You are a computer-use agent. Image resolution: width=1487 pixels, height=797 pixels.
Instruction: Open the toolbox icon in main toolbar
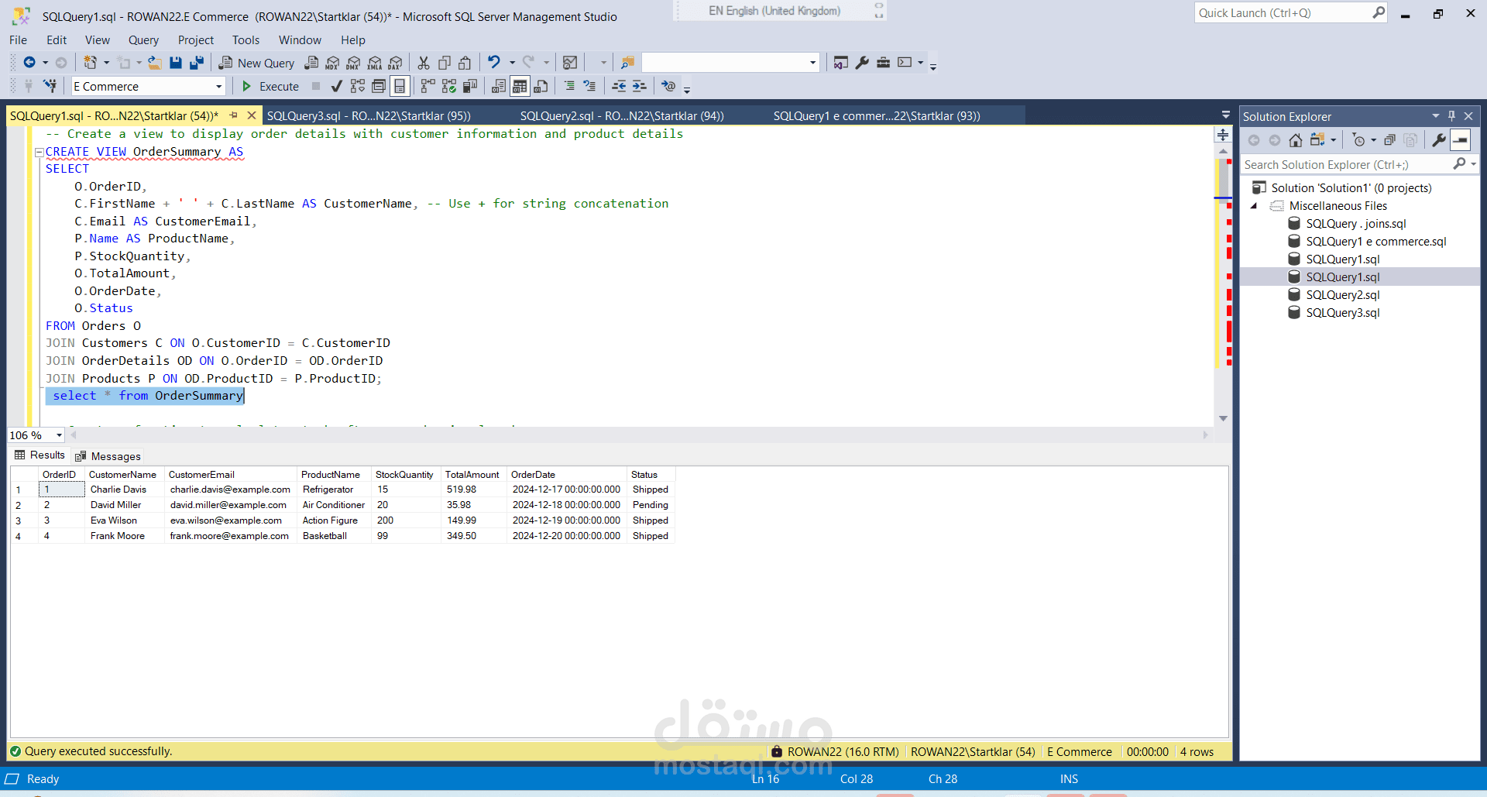[x=883, y=63]
